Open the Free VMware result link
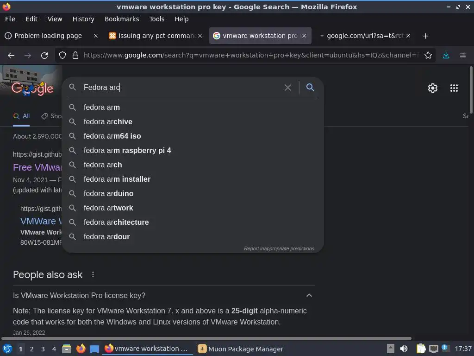 (37, 167)
